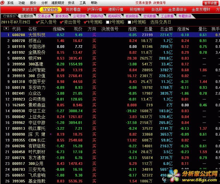Switch to 我的看盘 tab
Viewport: 220px width, 184px height.
tap(73, 10)
